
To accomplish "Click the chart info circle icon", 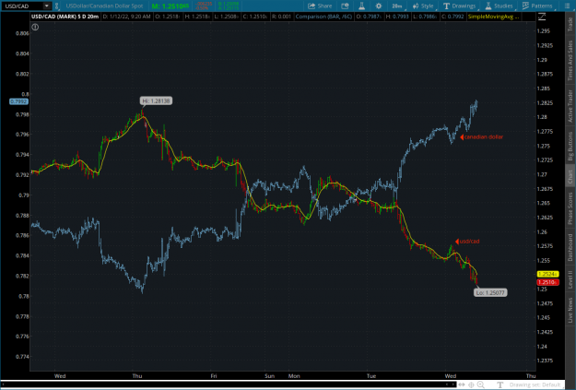I will click(35, 27).
